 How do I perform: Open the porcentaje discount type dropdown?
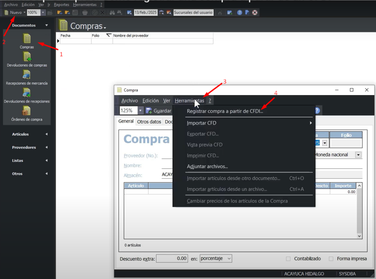point(216,258)
